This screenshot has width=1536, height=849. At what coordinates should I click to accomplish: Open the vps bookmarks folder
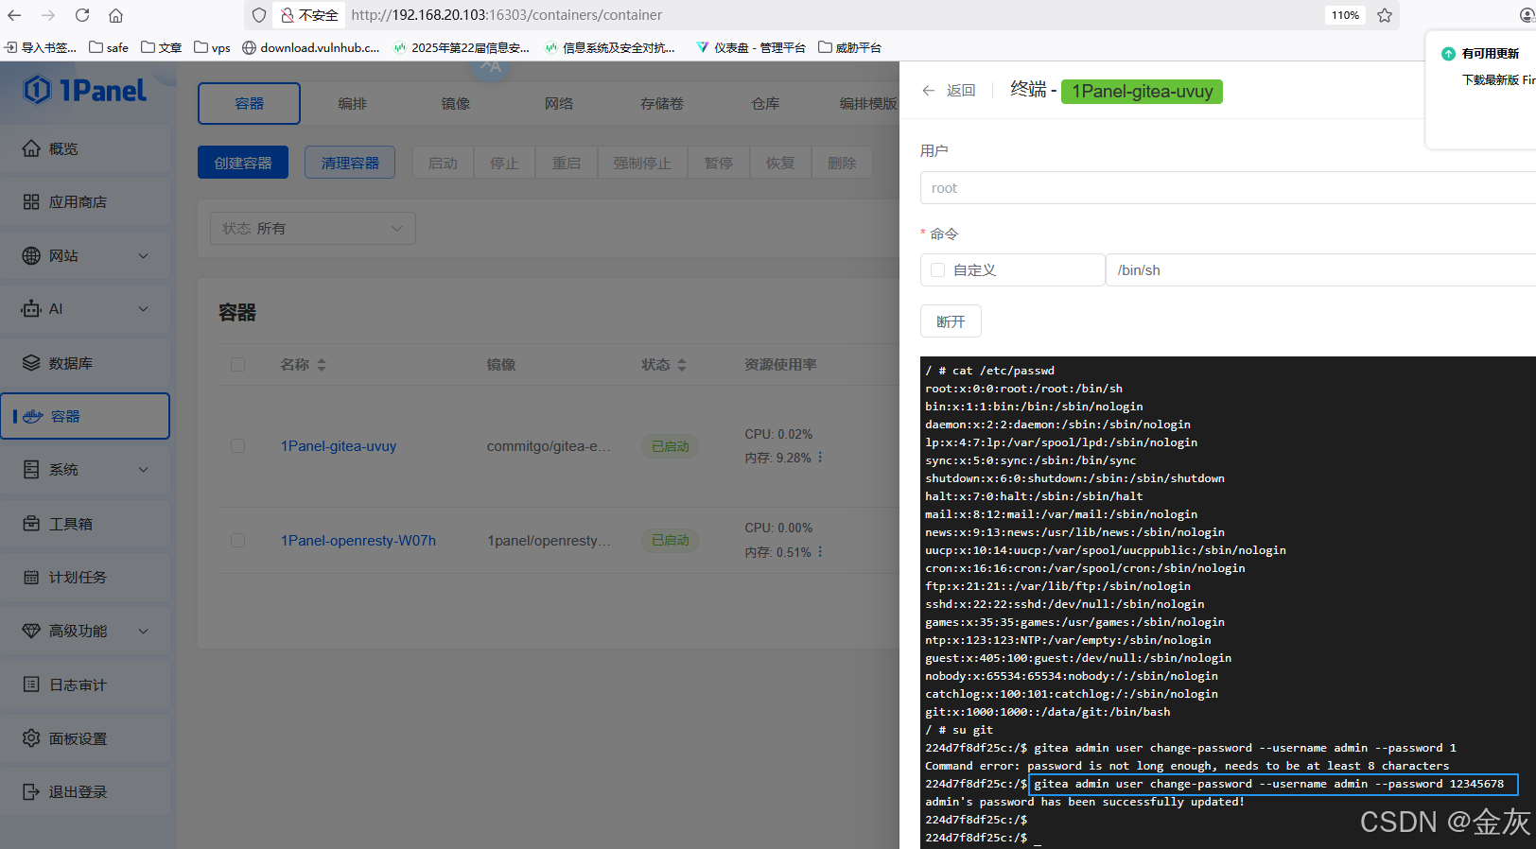pos(212,47)
